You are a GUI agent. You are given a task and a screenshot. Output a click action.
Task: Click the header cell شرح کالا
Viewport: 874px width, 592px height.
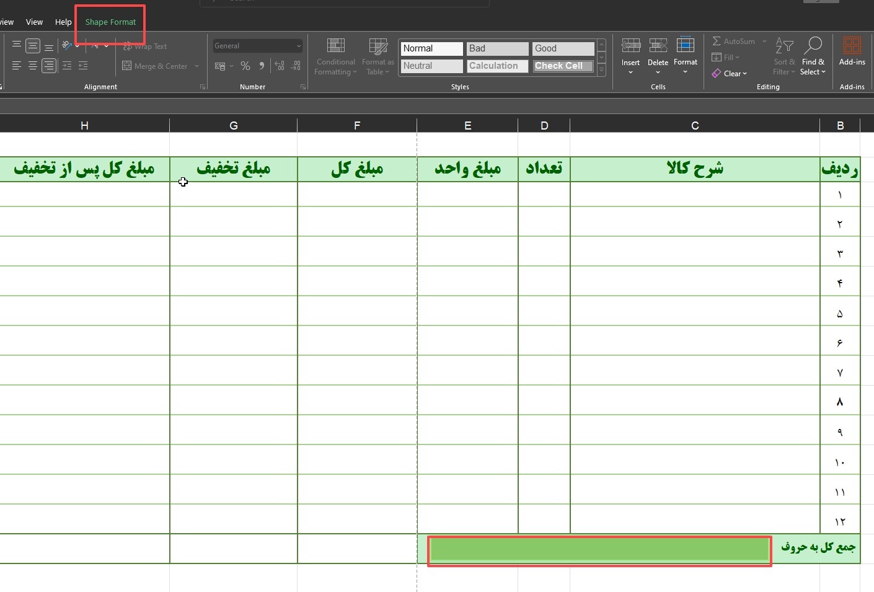pos(695,169)
